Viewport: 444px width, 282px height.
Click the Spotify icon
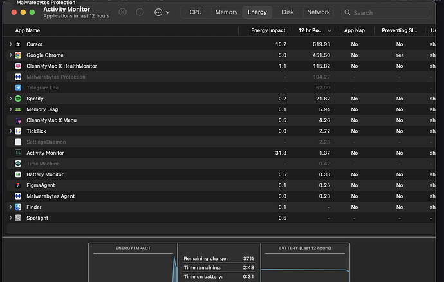click(18, 99)
